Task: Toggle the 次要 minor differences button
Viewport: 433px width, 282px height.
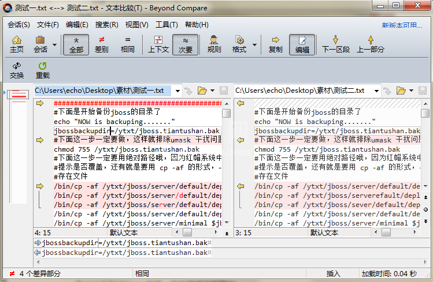Action: click(x=186, y=44)
